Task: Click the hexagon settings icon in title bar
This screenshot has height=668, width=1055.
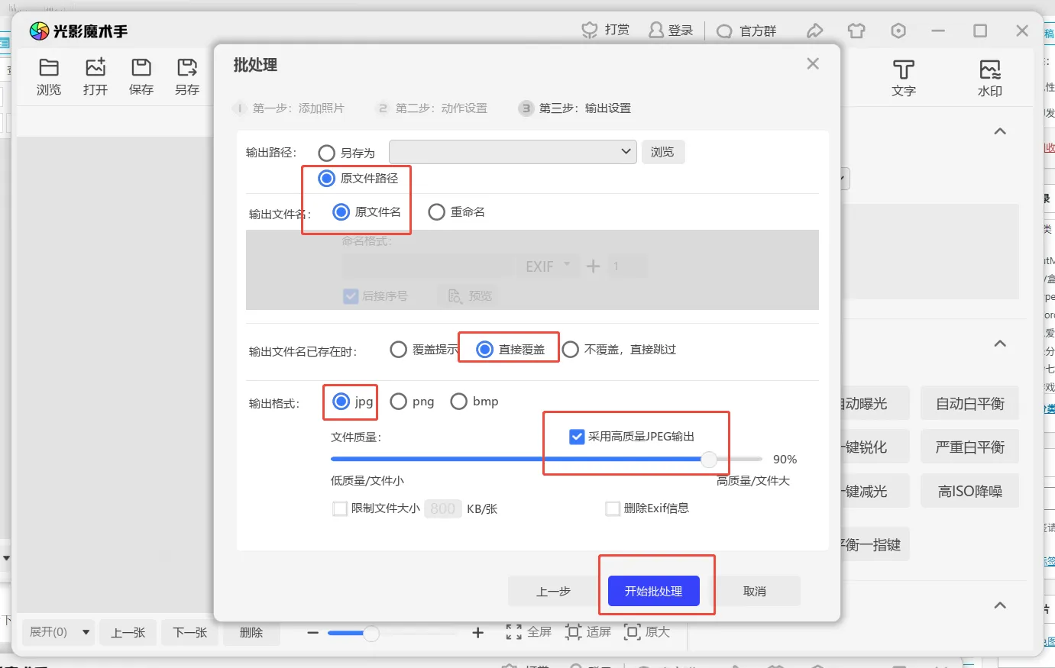Action: tap(898, 31)
